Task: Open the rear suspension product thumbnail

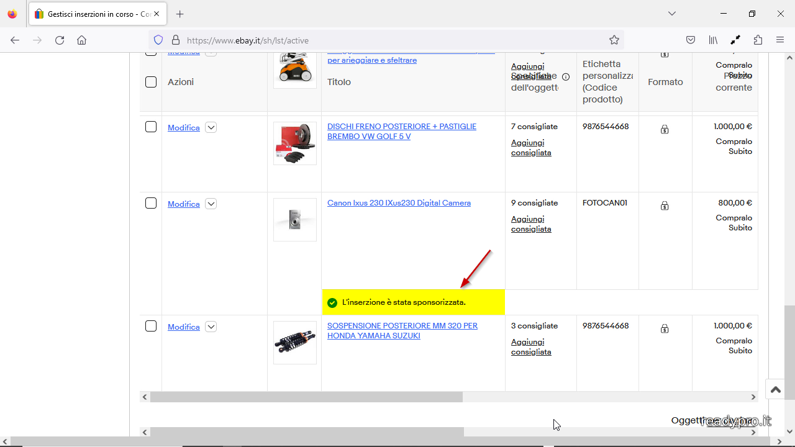Action: [x=295, y=343]
